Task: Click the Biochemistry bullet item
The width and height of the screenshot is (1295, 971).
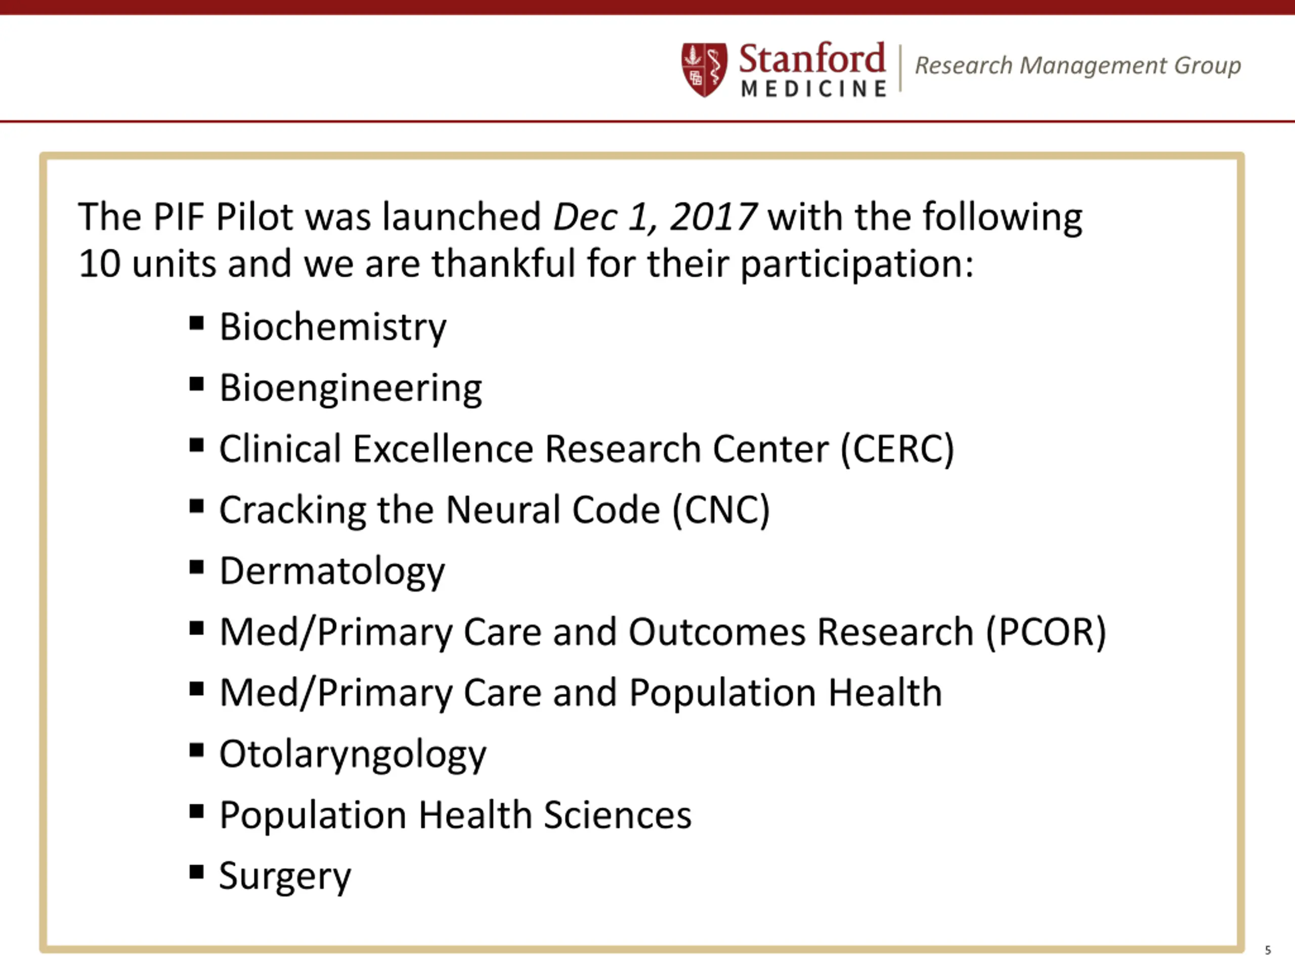Action: [332, 327]
